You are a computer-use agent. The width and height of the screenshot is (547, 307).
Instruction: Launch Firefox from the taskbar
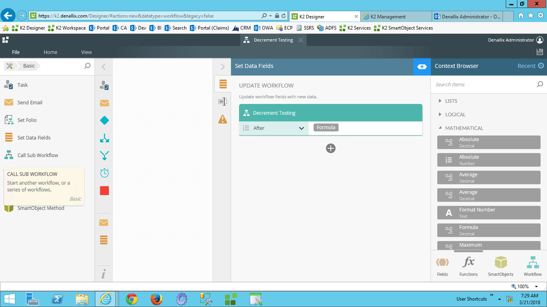[x=157, y=299]
